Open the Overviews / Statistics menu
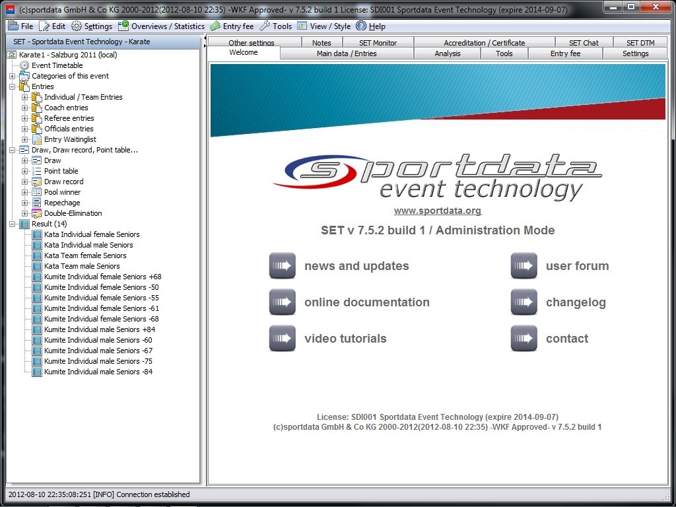Screen dimensions: 676x507 pyautogui.click(x=162, y=26)
